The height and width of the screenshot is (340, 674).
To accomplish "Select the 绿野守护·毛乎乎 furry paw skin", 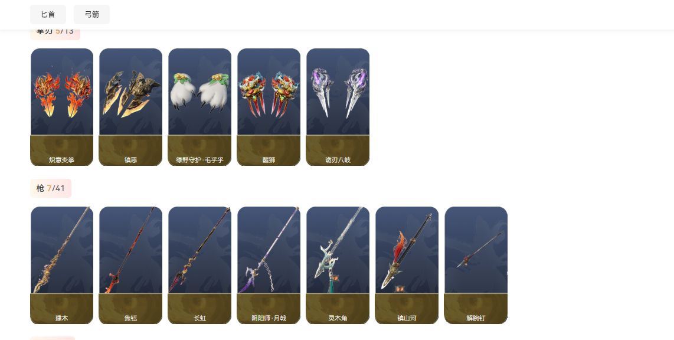I will tap(200, 107).
